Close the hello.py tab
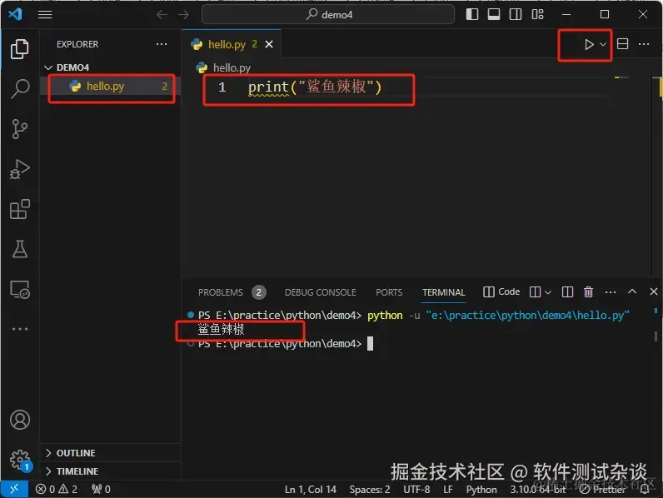 pyautogui.click(x=269, y=44)
